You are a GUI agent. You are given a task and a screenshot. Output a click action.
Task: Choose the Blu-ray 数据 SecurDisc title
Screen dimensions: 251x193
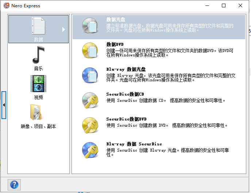pyautogui.click(x=134, y=144)
